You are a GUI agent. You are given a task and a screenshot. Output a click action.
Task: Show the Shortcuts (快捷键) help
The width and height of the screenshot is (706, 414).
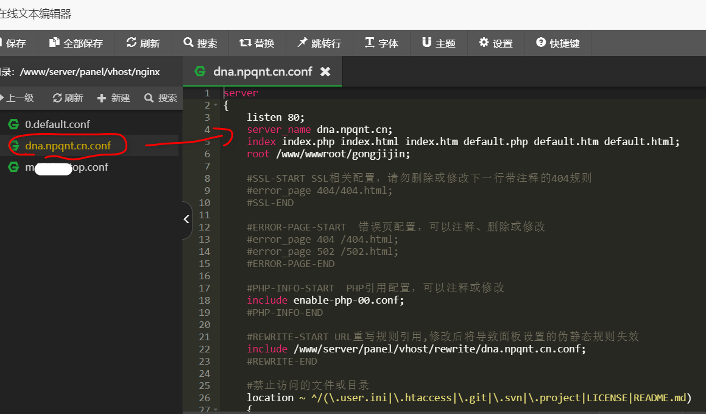tap(557, 43)
